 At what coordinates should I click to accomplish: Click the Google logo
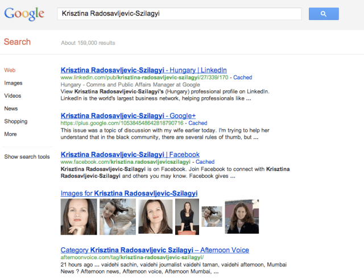click(24, 14)
